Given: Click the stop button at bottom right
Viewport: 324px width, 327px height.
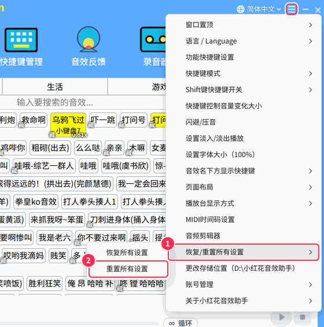Looking at the screenshot, I should pos(303,317).
